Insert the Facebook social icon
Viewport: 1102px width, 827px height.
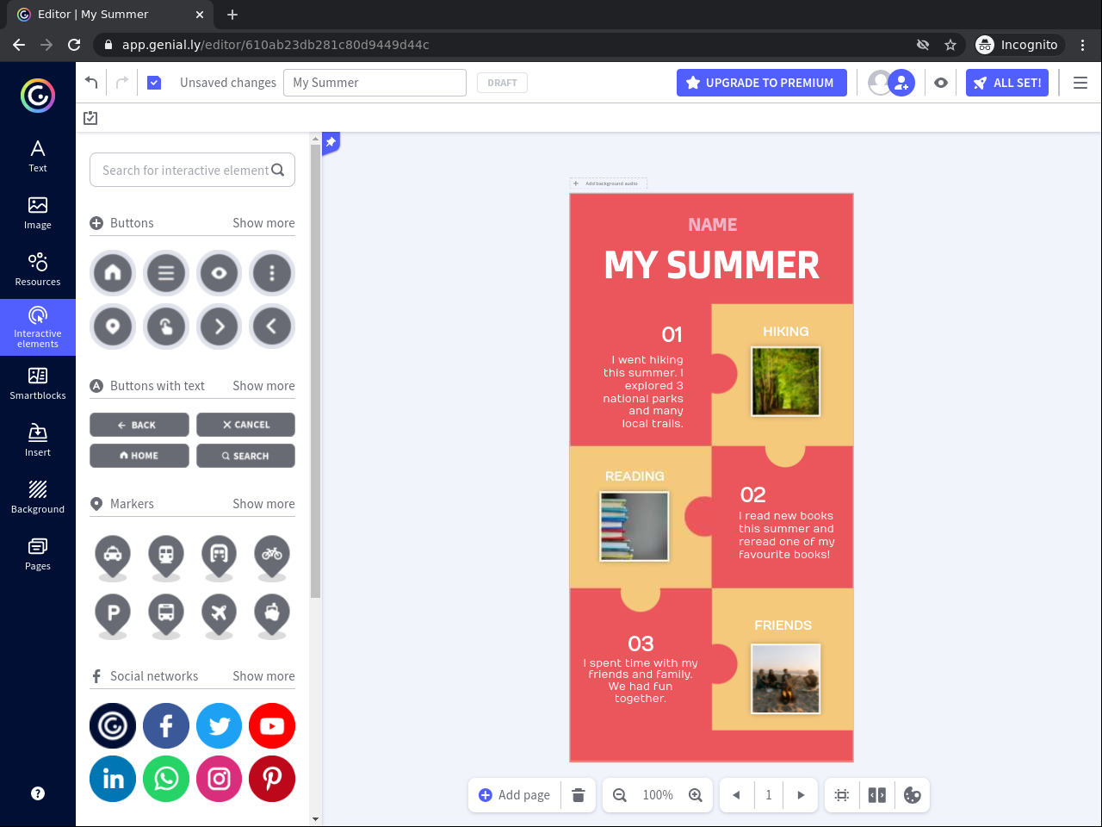(166, 726)
